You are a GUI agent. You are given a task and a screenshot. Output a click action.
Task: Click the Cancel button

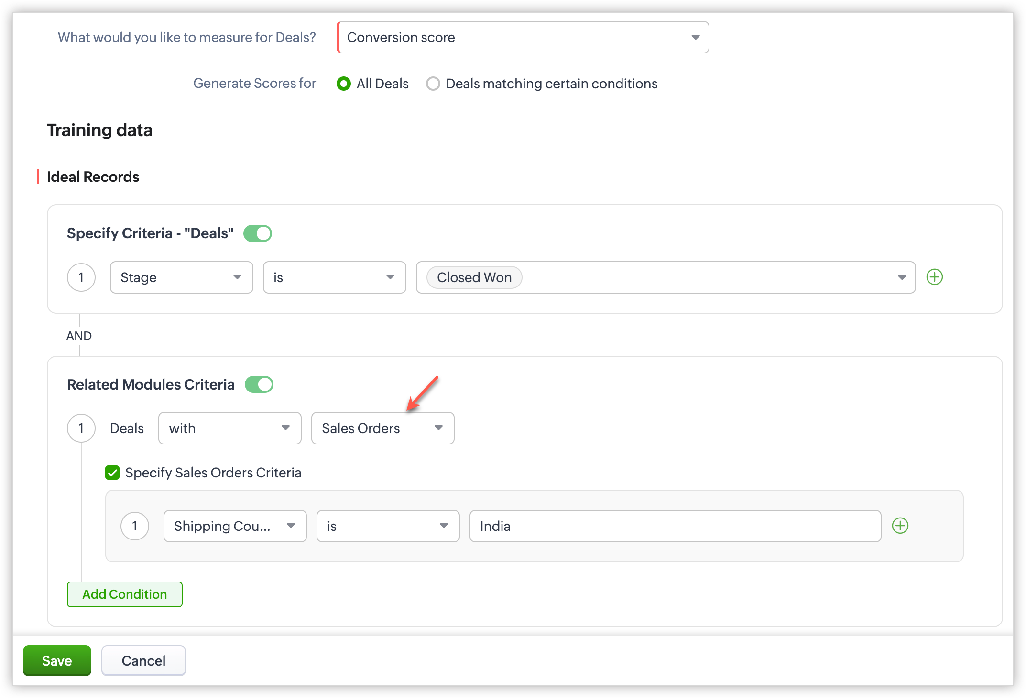(x=143, y=661)
